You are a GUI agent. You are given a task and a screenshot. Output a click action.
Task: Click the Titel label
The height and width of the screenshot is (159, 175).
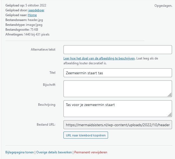52,73
